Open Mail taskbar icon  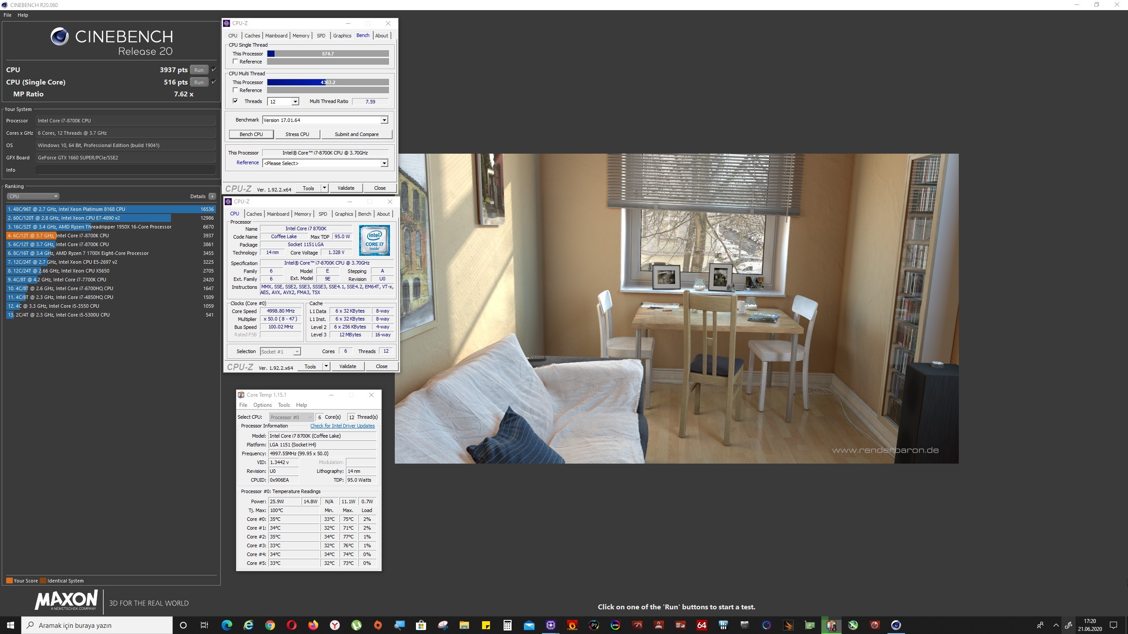(529, 625)
